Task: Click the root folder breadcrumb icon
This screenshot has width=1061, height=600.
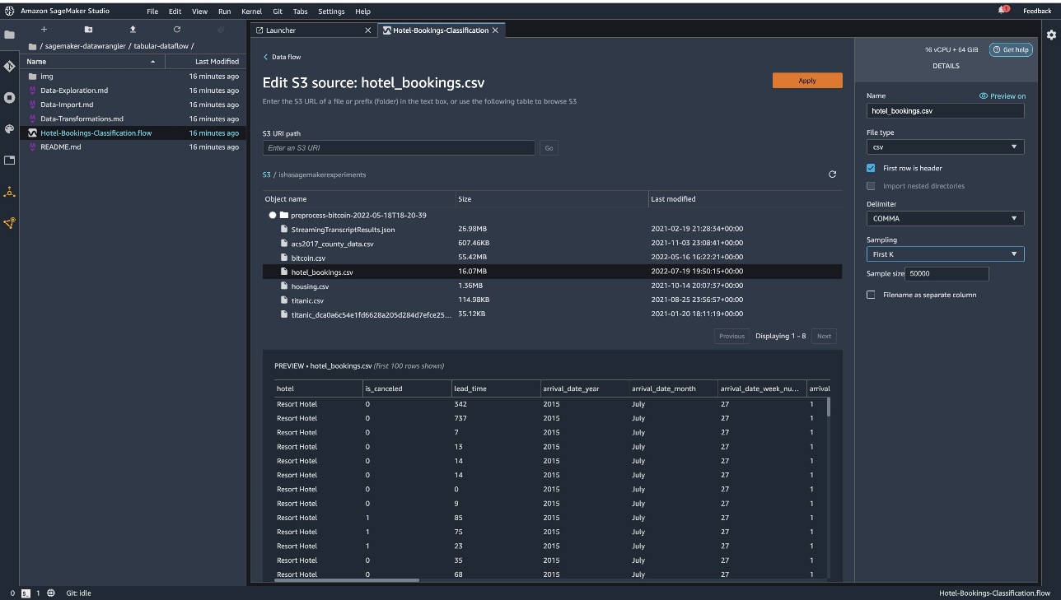Action: (x=32, y=46)
